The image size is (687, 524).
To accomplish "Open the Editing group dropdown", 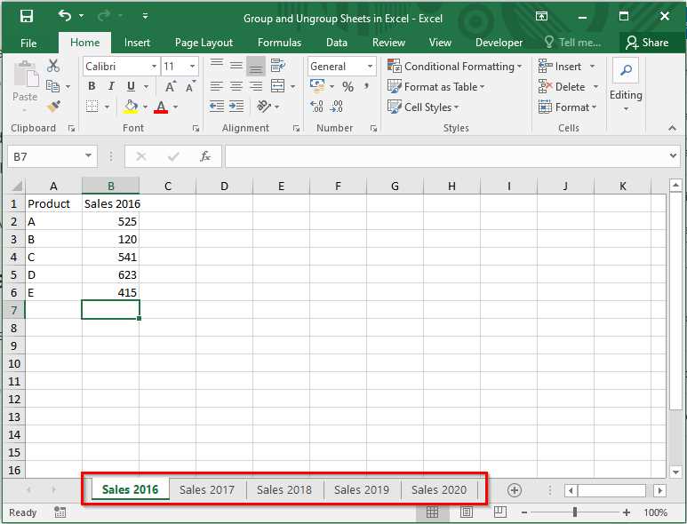I will [626, 108].
